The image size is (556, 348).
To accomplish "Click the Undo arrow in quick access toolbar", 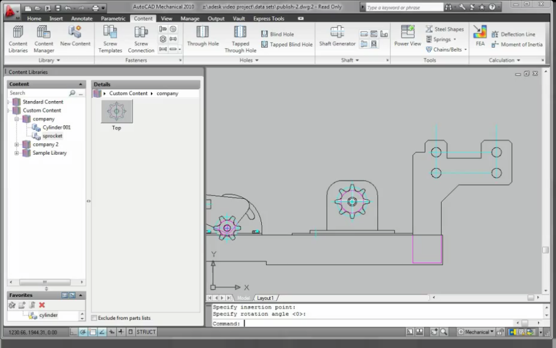I will coord(68,8).
